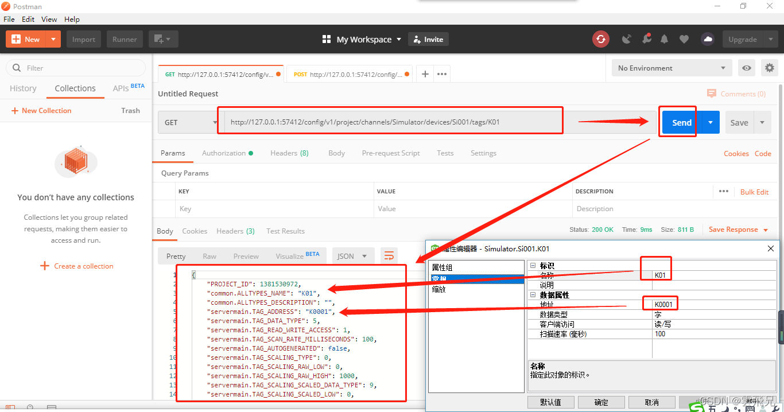Viewport: 784px width, 412px height.
Task: Click the Comments speech bubble icon
Action: click(712, 94)
